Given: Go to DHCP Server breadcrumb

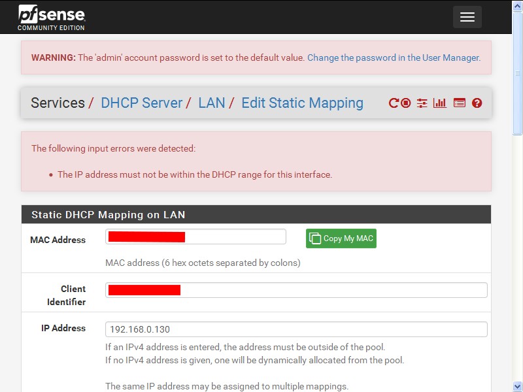Looking at the screenshot, I should pyautogui.click(x=141, y=103).
